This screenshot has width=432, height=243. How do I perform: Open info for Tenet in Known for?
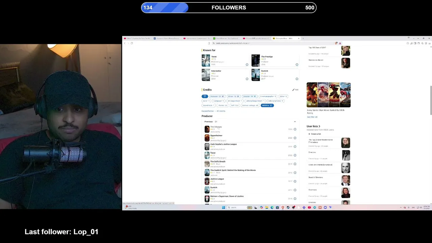pyautogui.click(x=247, y=64)
